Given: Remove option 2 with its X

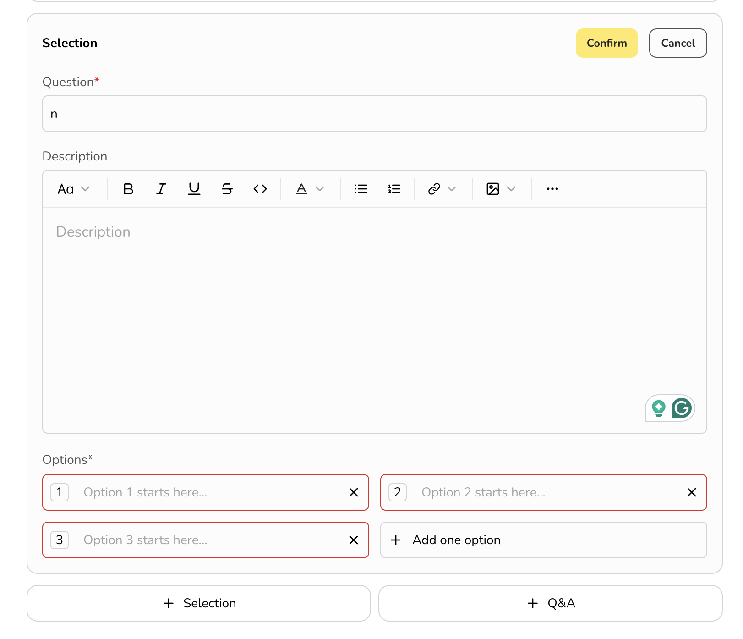Looking at the screenshot, I should click(x=692, y=492).
